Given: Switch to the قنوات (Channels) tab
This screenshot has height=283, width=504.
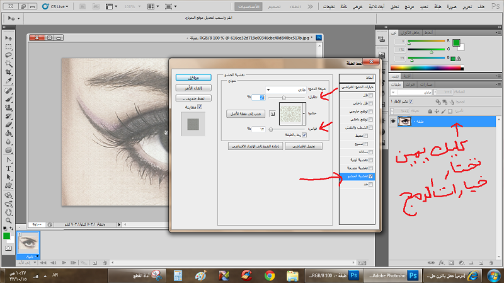Looking at the screenshot, I should tap(409, 84).
